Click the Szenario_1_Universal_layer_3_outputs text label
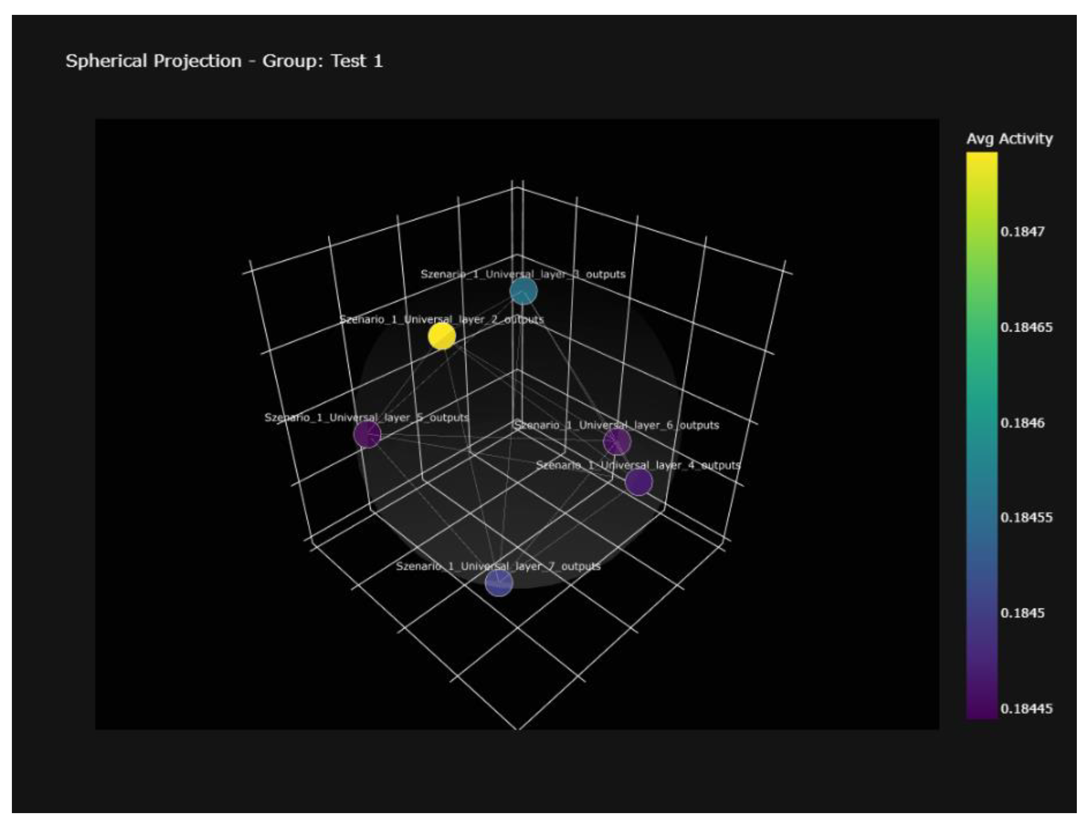The height and width of the screenshot is (828, 1090). coord(523,274)
